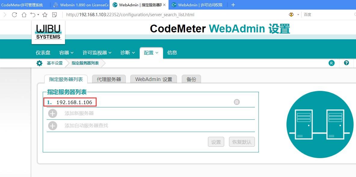The image size is (356, 177).
Task: Click the WIBU Systems logo
Action: click(x=48, y=32)
